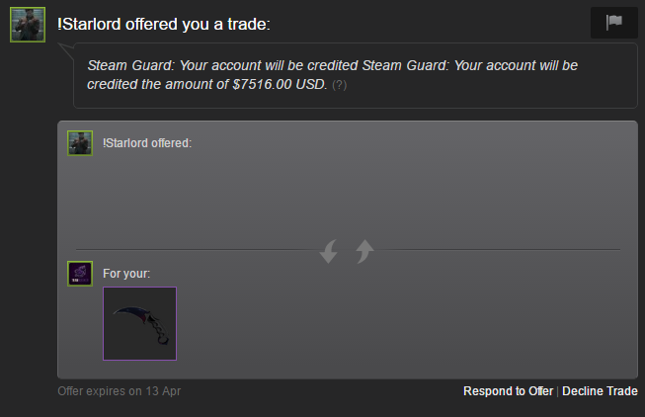This screenshot has width=645, height=417.
Task: Click the '!Starlord offered you a trade:' headline
Action: point(164,24)
